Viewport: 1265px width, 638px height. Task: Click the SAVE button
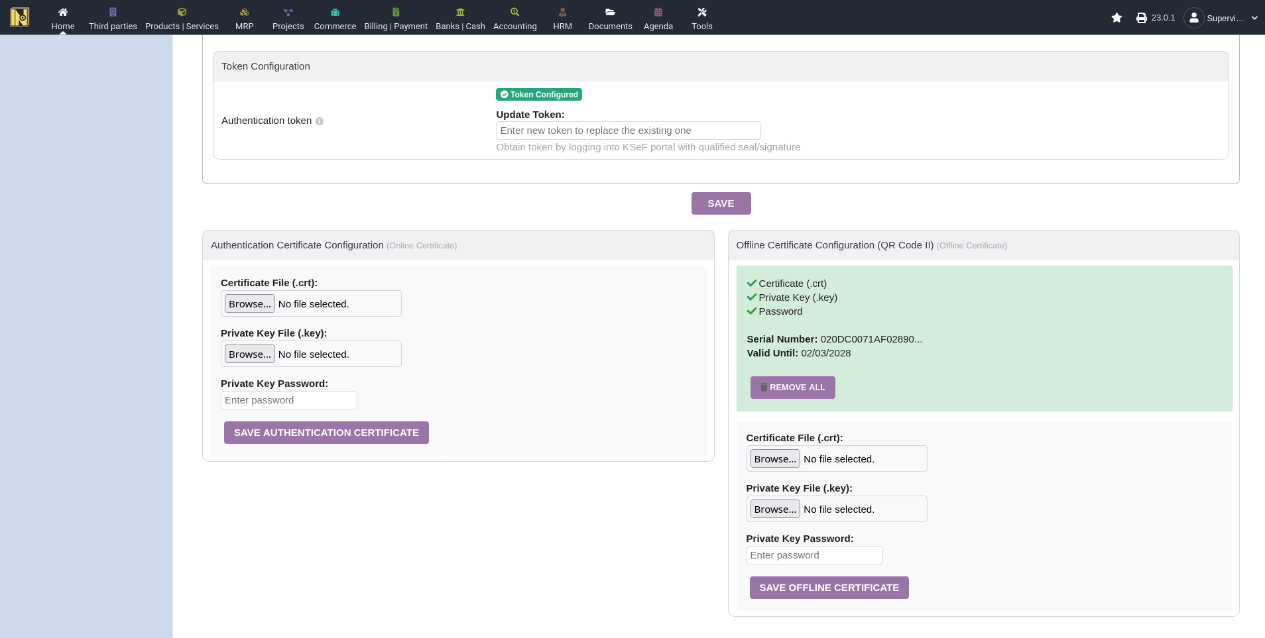[721, 203]
